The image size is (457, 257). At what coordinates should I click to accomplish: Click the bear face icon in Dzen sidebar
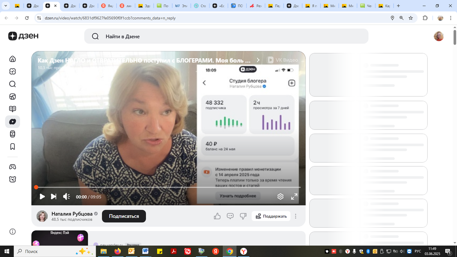point(13,179)
